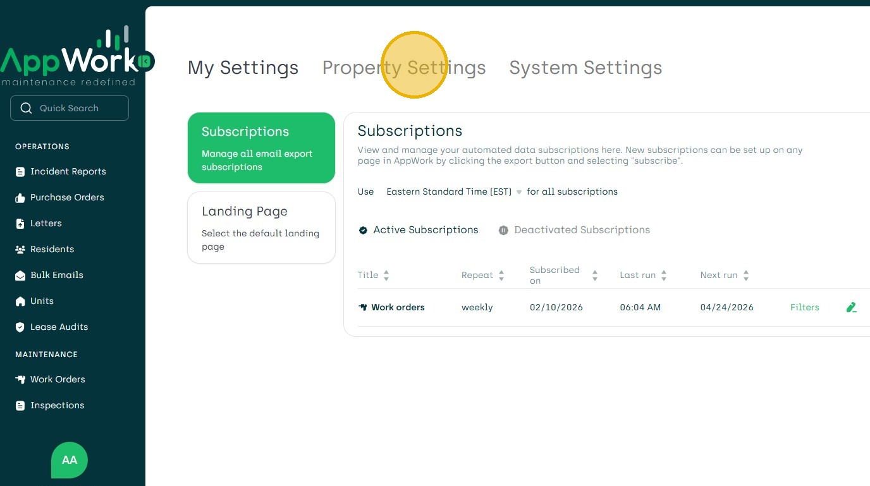
Task: Click the AppWork logo
Action: (68, 56)
